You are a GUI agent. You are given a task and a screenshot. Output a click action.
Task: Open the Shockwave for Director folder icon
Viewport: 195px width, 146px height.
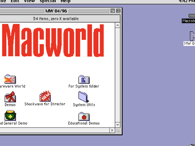click(x=45, y=96)
